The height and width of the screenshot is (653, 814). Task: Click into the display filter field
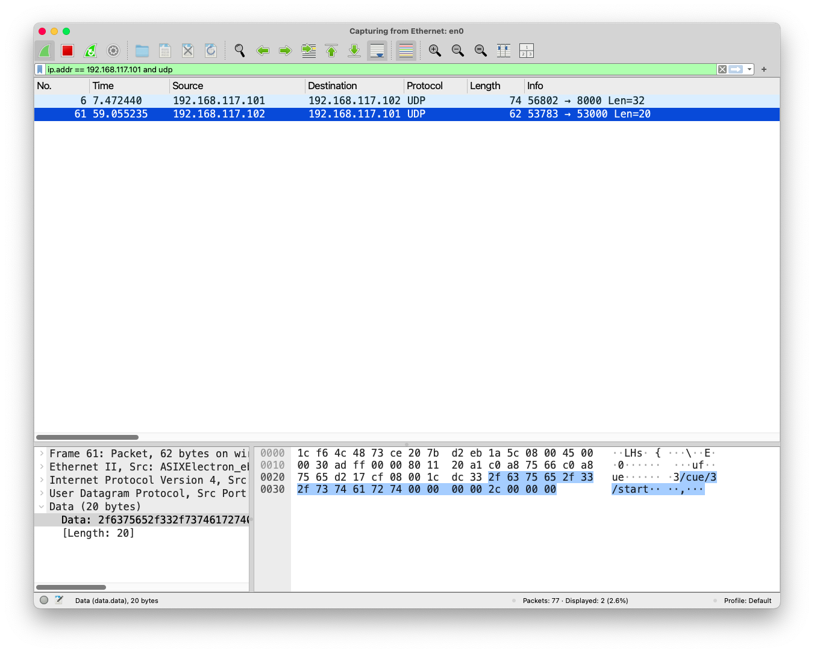coord(381,69)
